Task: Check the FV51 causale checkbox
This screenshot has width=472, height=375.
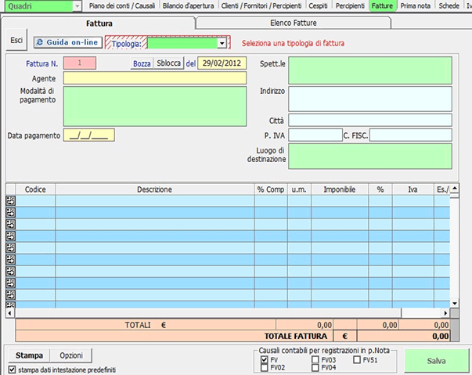Action: coord(357,359)
